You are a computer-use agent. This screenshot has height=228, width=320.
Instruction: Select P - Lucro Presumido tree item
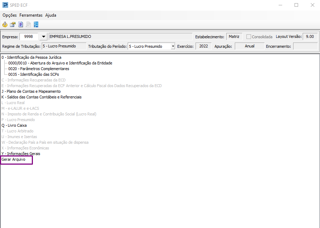[18, 120]
